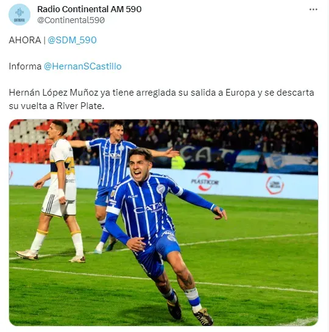Click the Plasticor logo on the ad board
This screenshot has width=329, height=332.
click(205, 182)
